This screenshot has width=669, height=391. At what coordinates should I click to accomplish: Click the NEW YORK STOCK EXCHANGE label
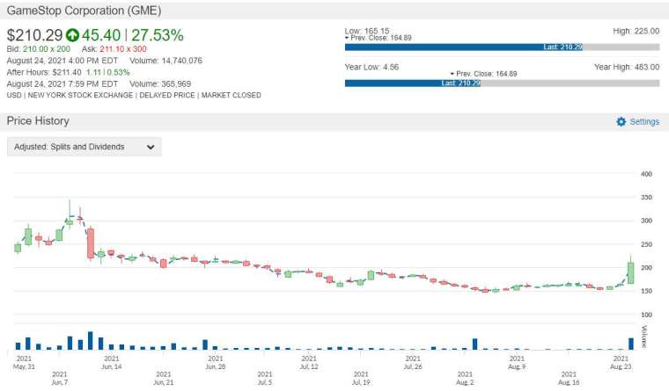coord(80,96)
